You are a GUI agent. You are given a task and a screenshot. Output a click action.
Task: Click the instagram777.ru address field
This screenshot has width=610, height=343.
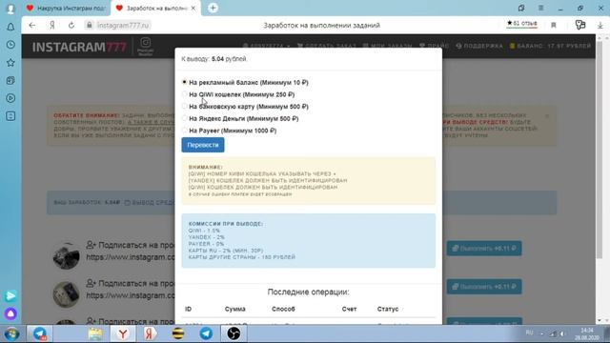123,26
